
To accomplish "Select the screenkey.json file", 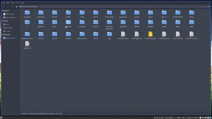I will point(150,35).
